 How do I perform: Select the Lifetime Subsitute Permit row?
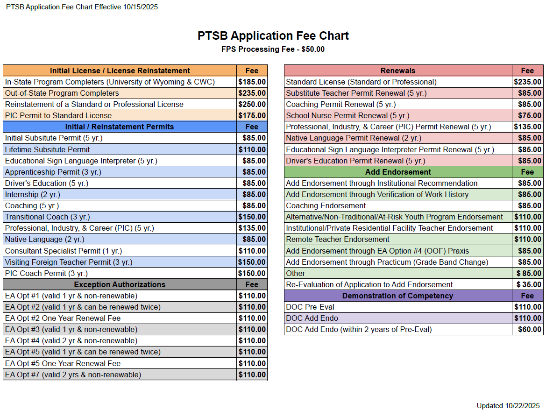tap(48, 149)
